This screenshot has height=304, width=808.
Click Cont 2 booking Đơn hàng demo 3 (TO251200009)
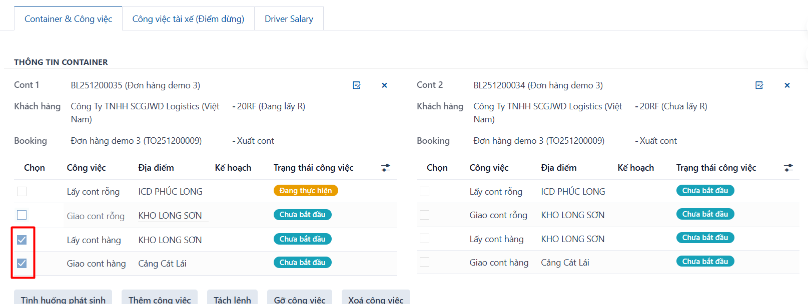(539, 141)
